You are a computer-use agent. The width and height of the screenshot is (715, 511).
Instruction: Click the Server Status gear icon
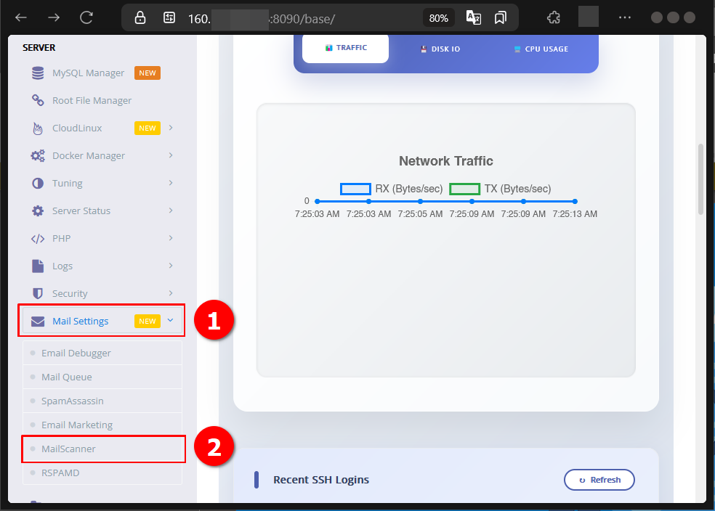tap(38, 211)
